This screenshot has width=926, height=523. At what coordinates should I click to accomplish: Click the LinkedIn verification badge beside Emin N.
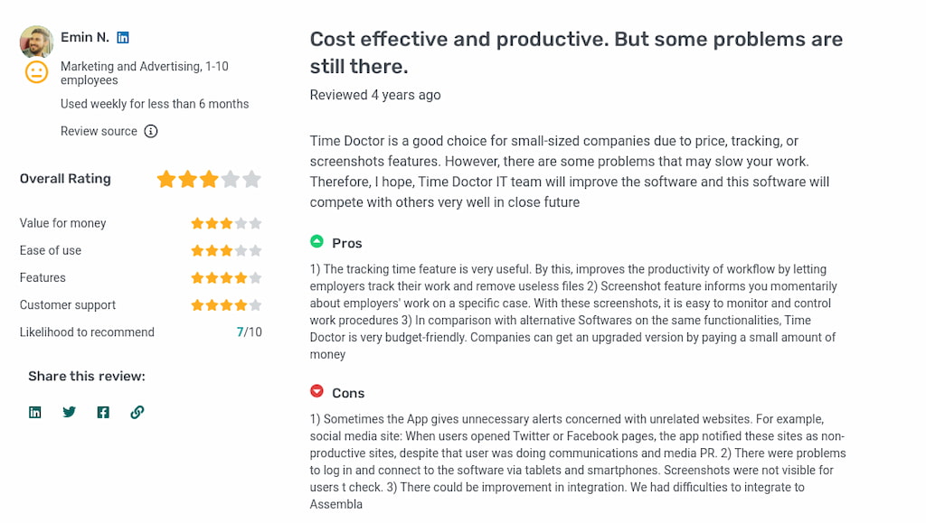(123, 37)
